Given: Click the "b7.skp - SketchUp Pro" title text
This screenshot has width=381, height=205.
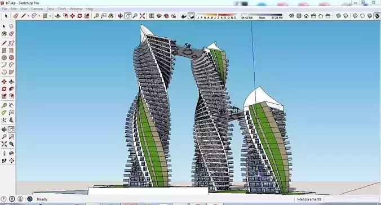Looking at the screenshot, I should pyautogui.click(x=23, y=3).
